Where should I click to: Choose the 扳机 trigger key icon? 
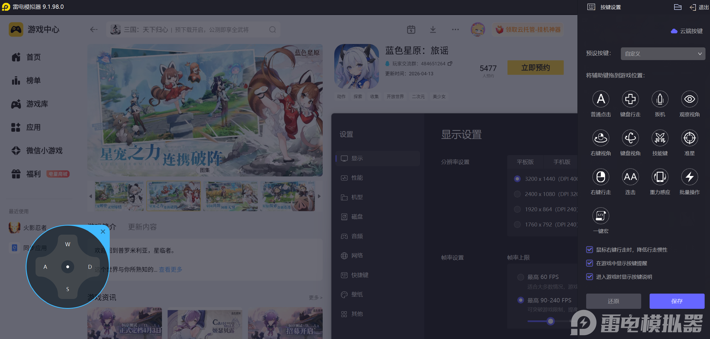pos(660,99)
